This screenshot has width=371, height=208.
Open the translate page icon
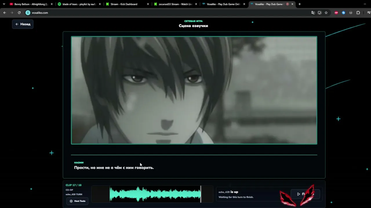coord(313,13)
